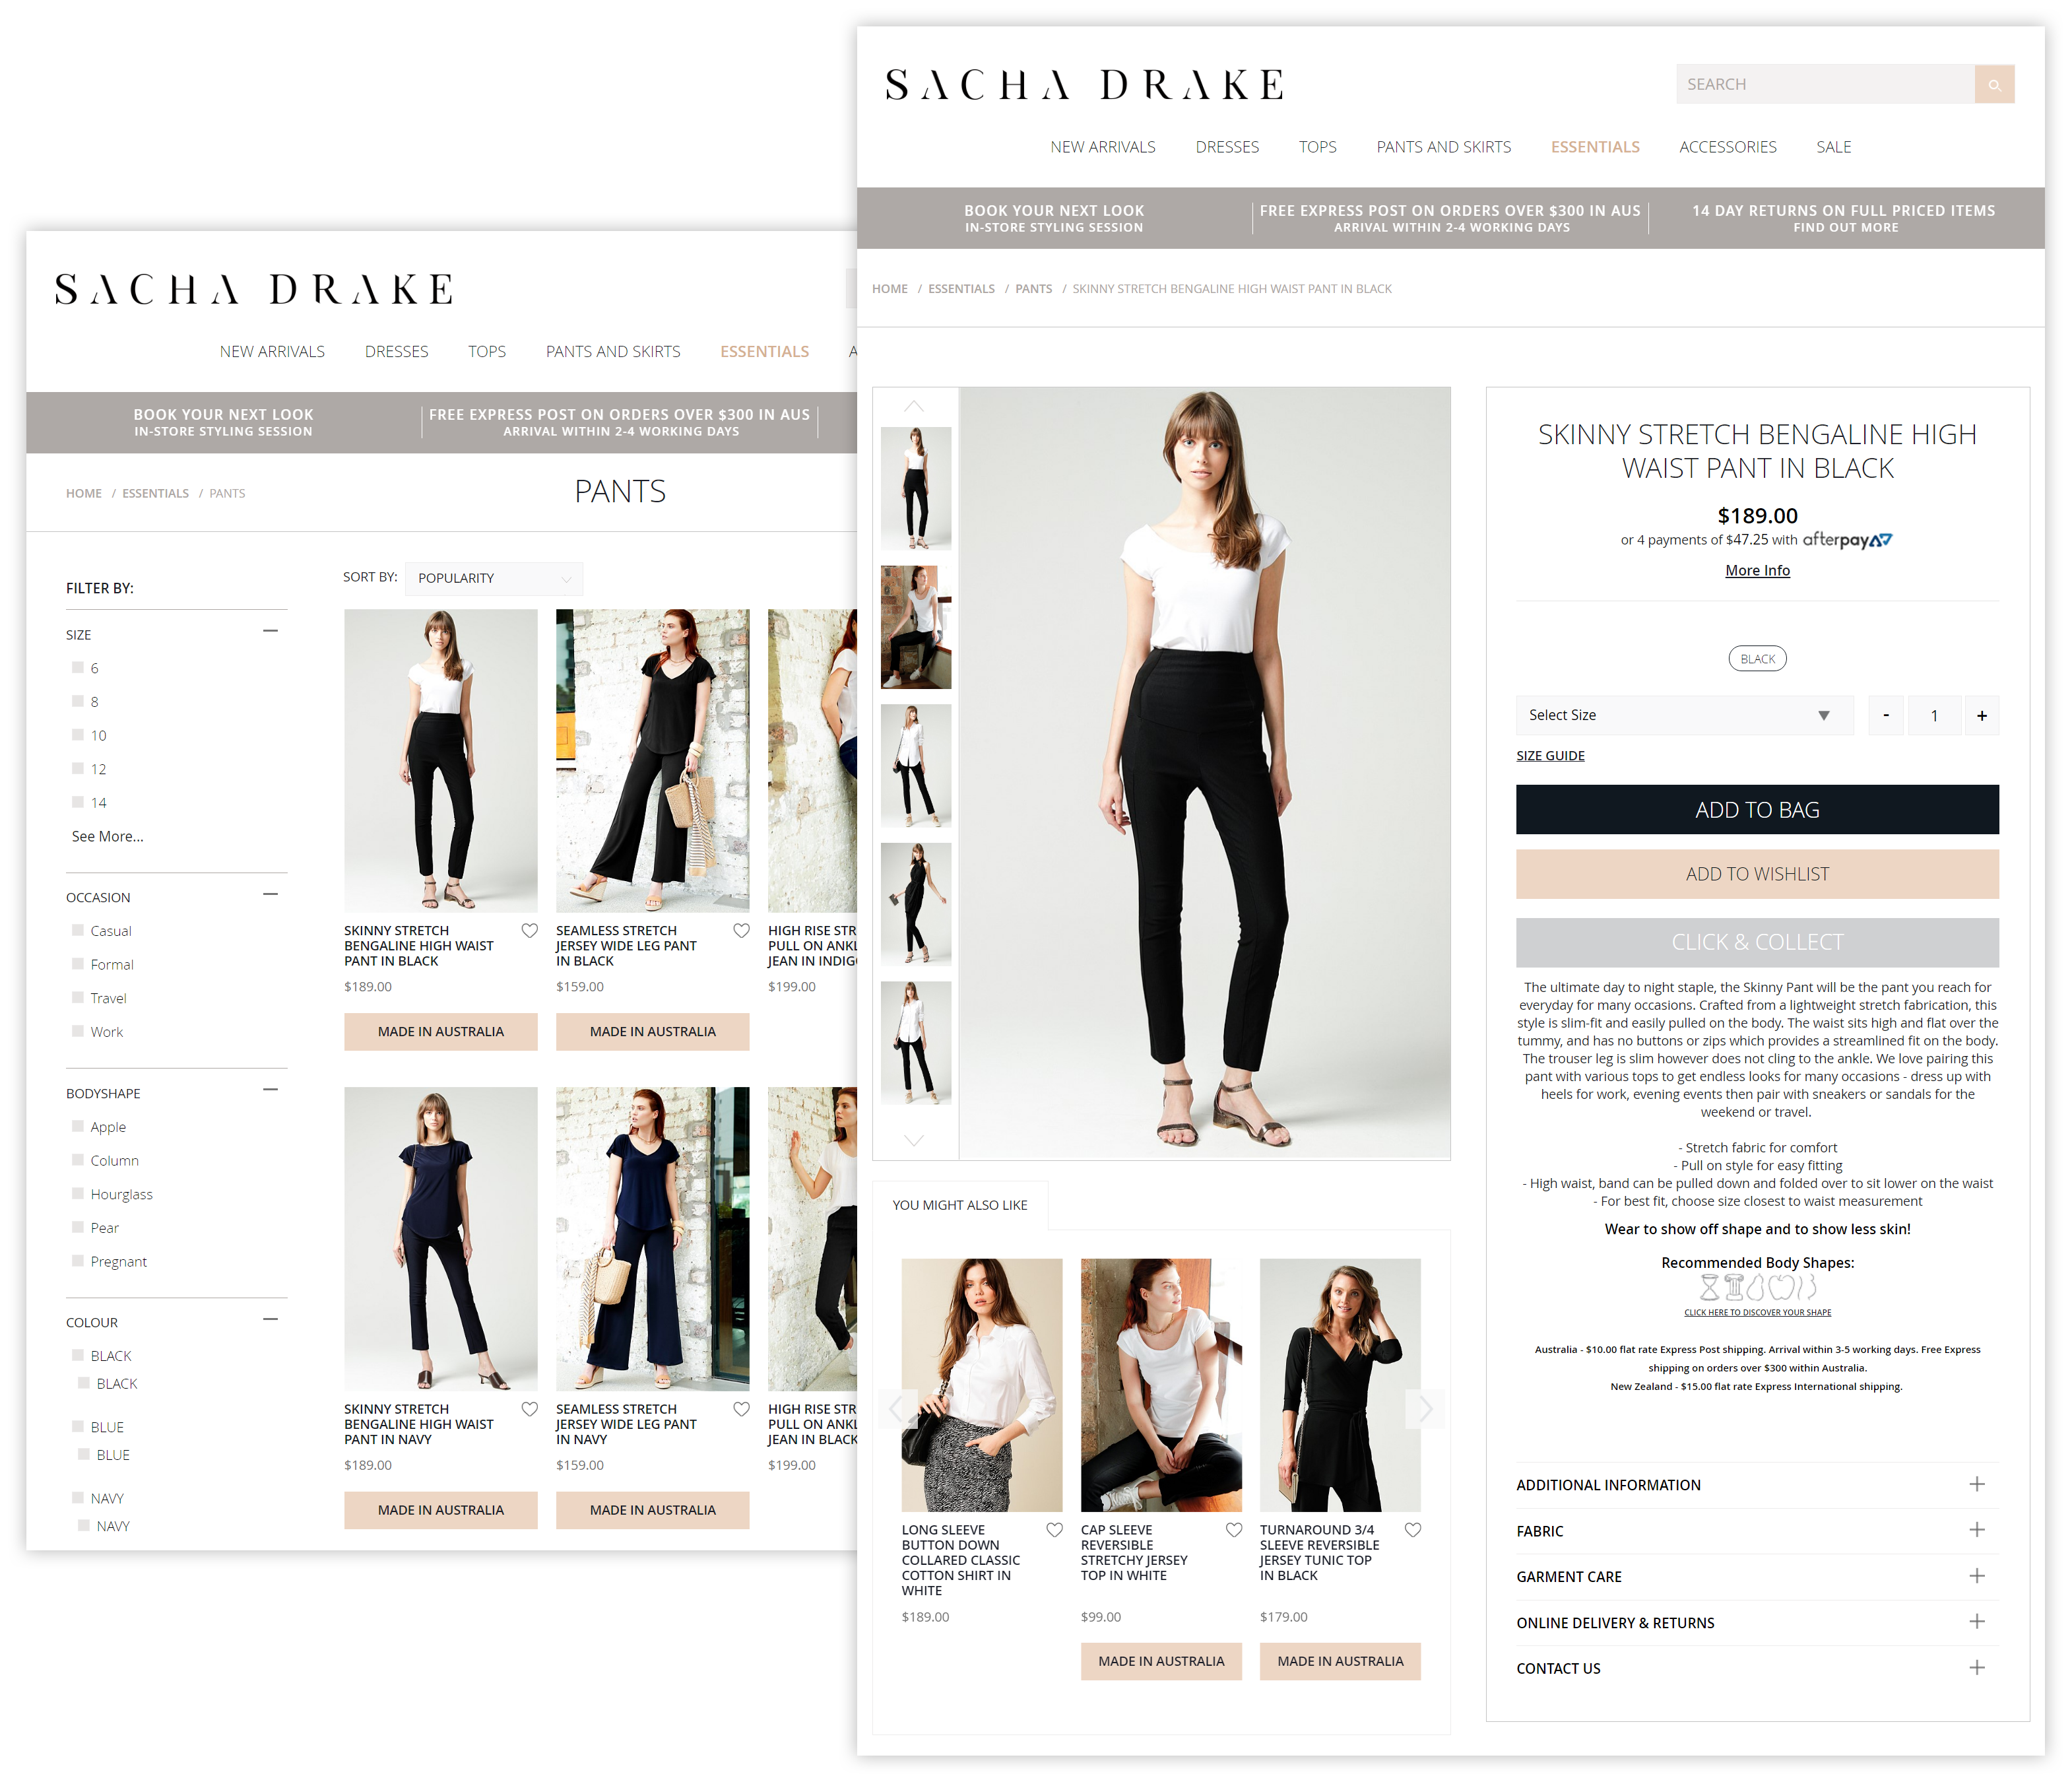
Task: Click Sacha Drake logo on product page
Action: click(1085, 86)
